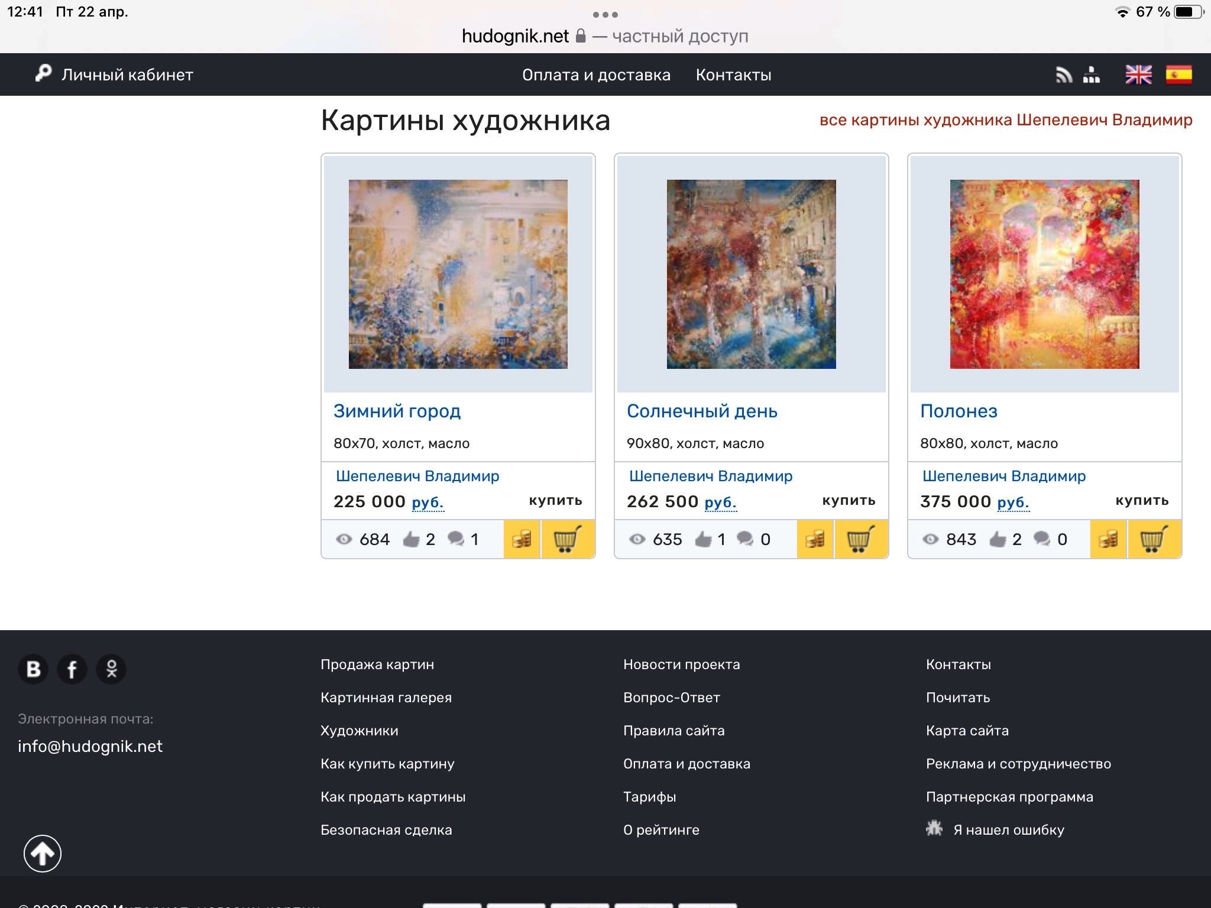Like the Зимний город painting
The image size is (1211, 908).
click(x=412, y=539)
